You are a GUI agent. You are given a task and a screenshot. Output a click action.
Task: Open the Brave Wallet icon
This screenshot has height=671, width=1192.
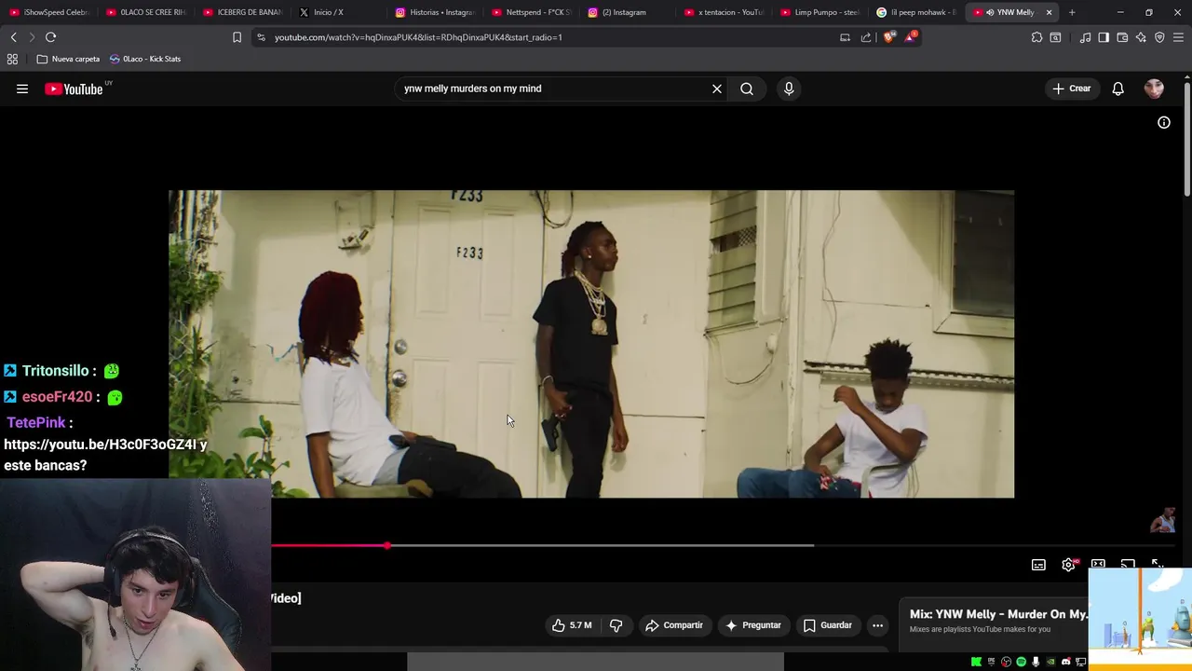click(1122, 37)
